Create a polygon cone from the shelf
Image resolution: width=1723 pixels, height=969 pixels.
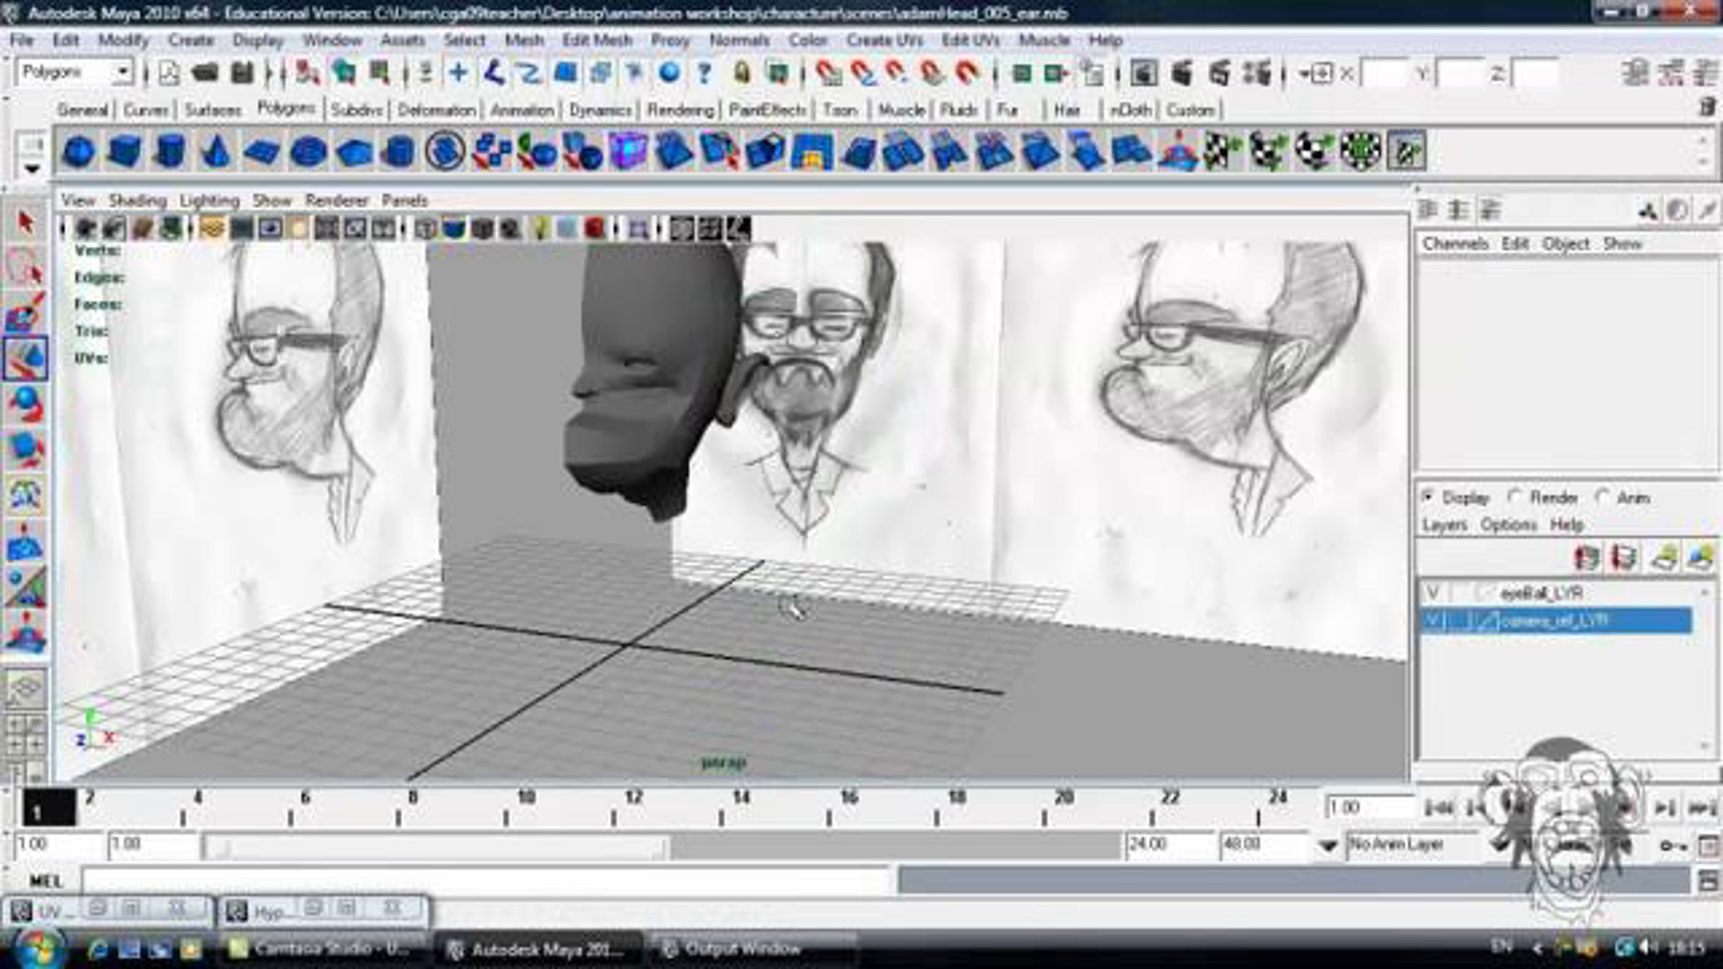(215, 151)
